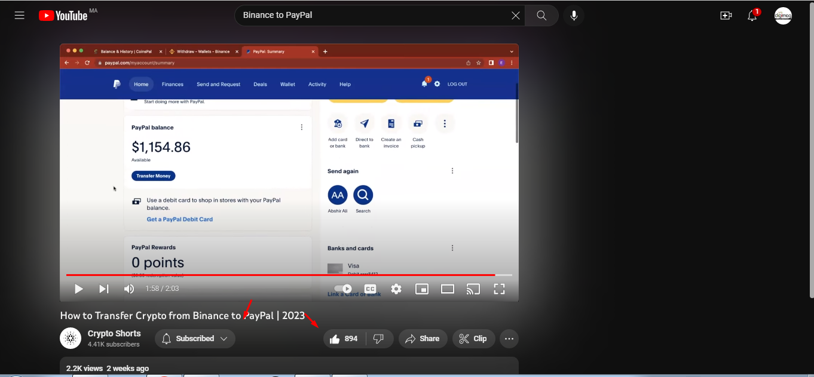
Task: Play the video with the play button
Action: pos(78,289)
